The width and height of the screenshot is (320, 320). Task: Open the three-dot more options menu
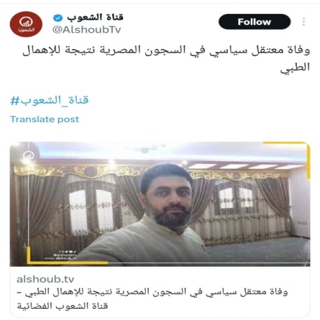pyautogui.click(x=303, y=22)
